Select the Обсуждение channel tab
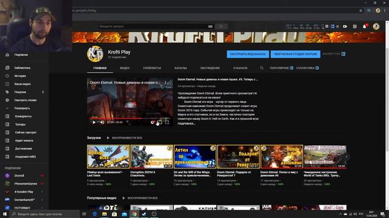 click(x=210, y=68)
